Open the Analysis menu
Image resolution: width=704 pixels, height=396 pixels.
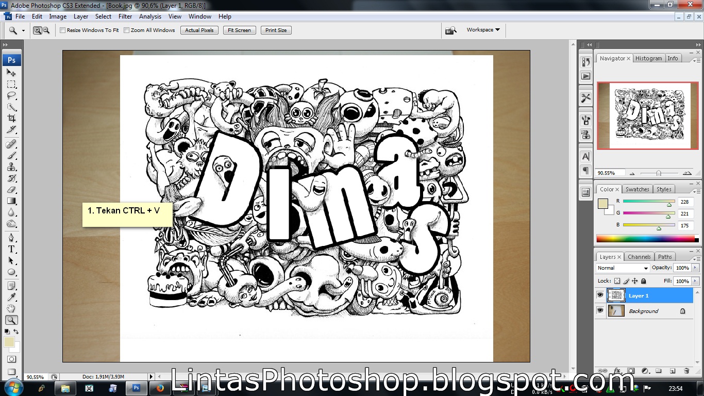coord(150,16)
